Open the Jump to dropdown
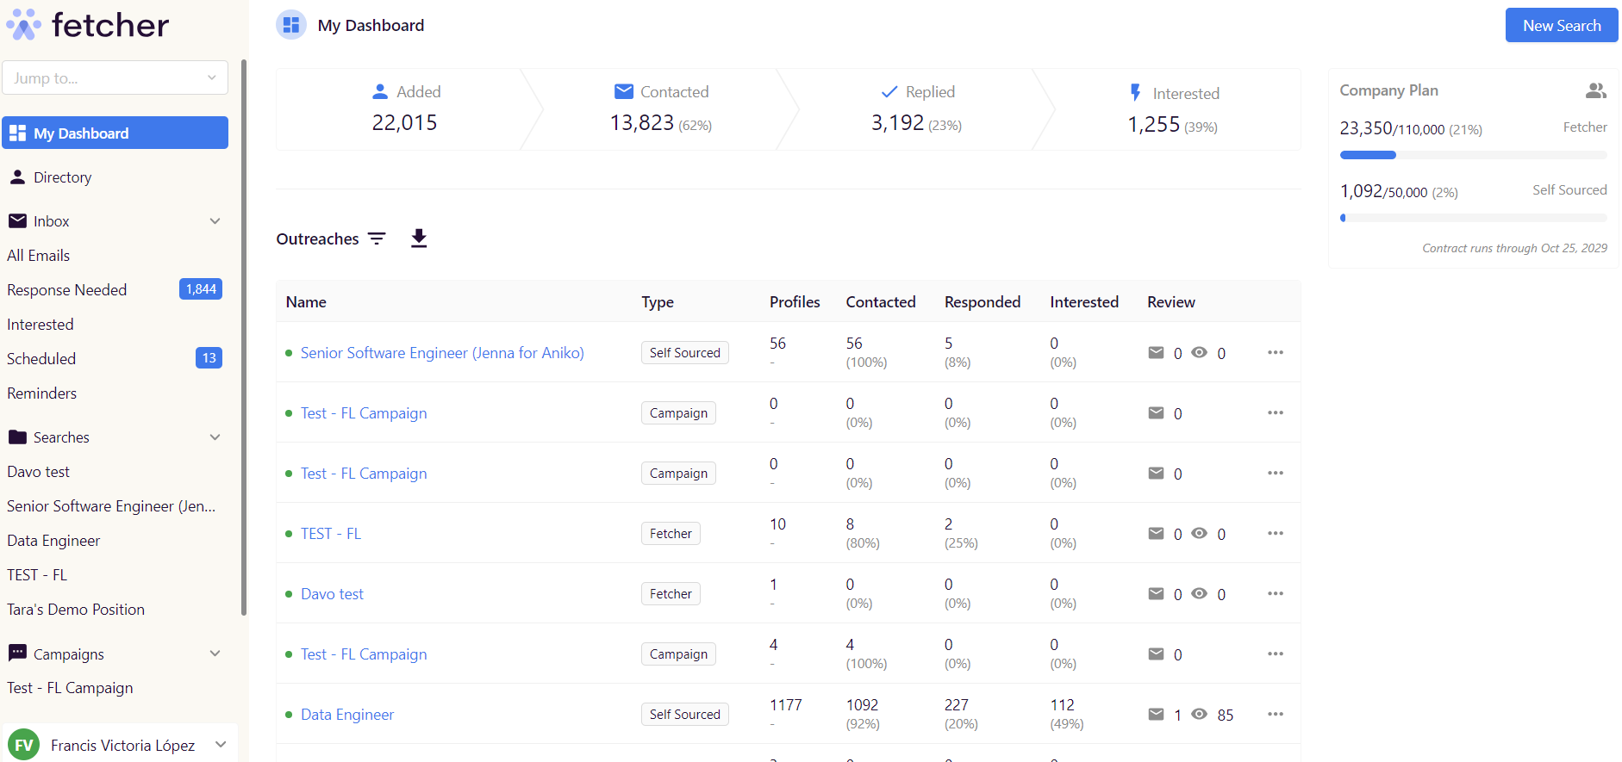 pyautogui.click(x=115, y=77)
